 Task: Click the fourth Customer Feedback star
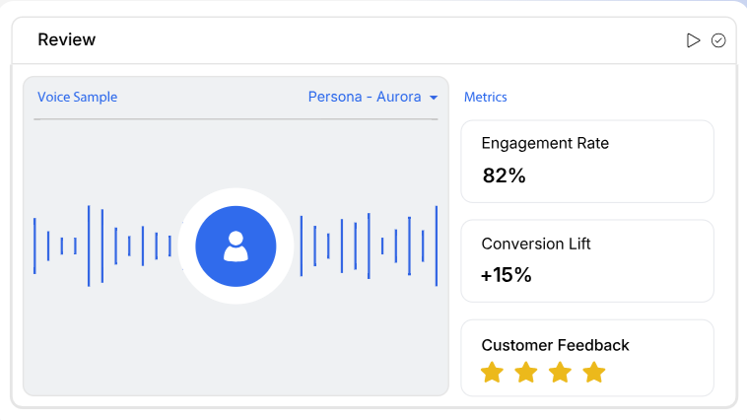[593, 373]
